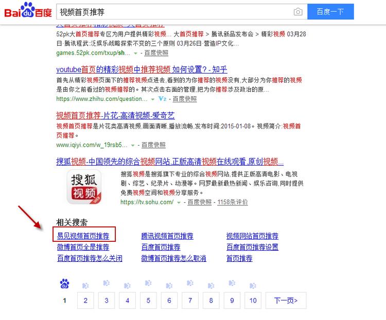Go to results page 6
This screenshot has height=320, width=386.
pyautogui.click(x=169, y=300)
